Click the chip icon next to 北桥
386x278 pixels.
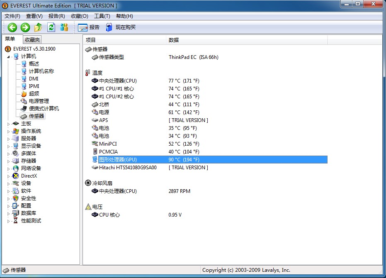[x=95, y=105]
